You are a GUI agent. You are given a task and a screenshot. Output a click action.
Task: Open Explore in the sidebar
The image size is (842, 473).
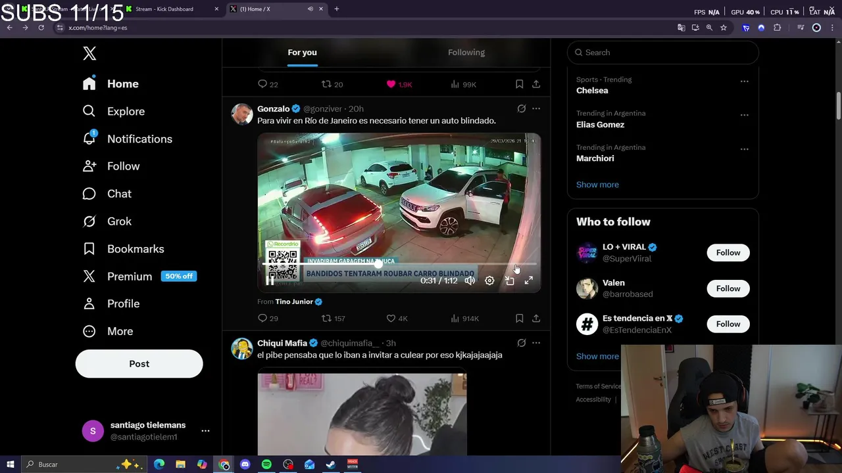point(113,111)
